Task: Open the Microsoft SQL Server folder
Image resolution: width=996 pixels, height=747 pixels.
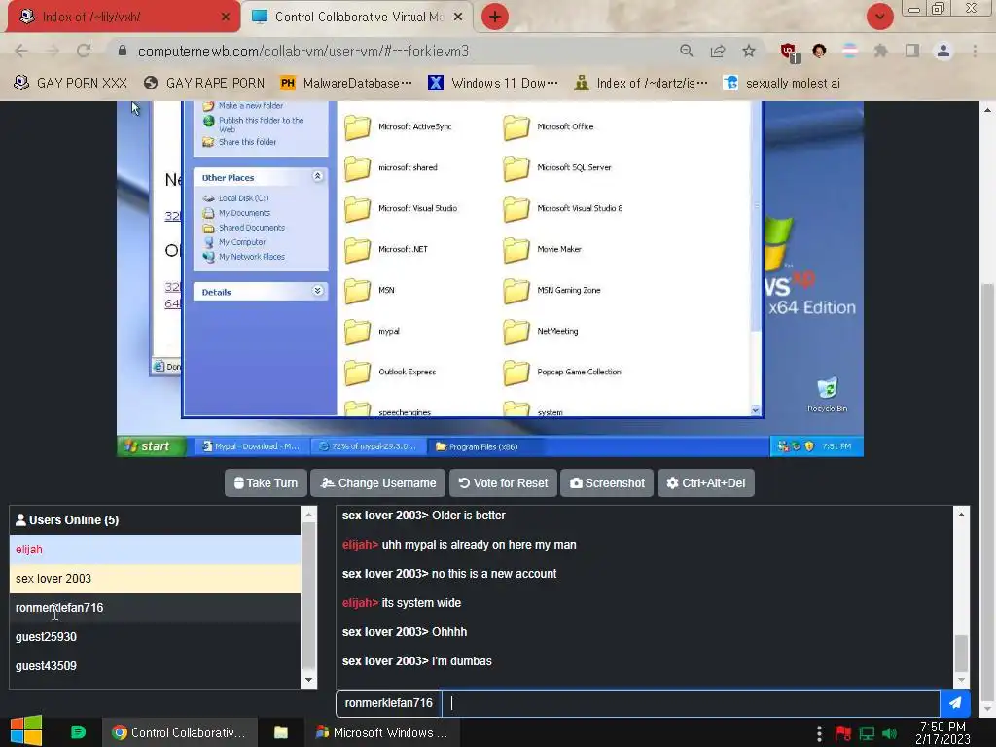Action: coord(557,167)
